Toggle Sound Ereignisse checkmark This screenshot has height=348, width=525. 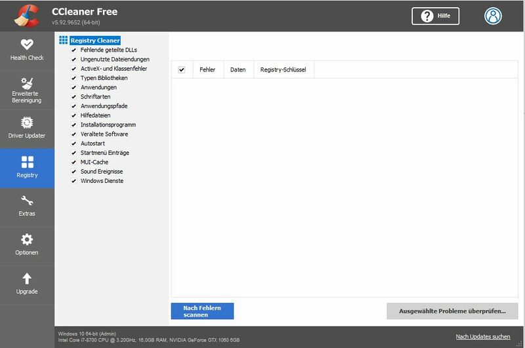(x=73, y=172)
